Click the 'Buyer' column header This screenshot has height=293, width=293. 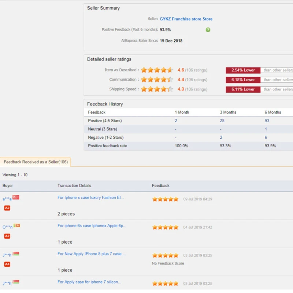click(x=8, y=186)
